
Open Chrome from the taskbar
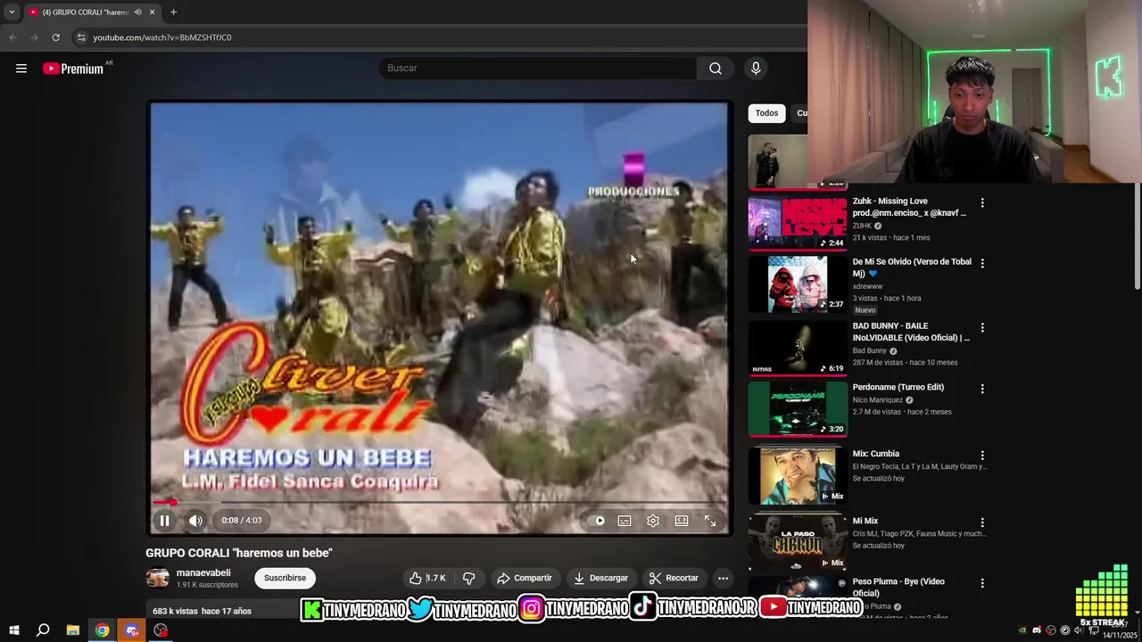pyautogui.click(x=103, y=630)
